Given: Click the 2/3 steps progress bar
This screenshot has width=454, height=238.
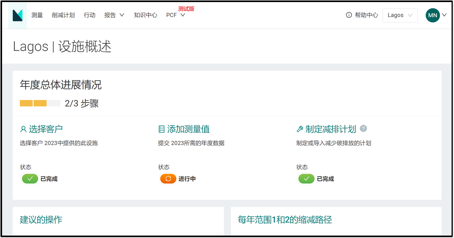Looking at the screenshot, I should (40, 103).
